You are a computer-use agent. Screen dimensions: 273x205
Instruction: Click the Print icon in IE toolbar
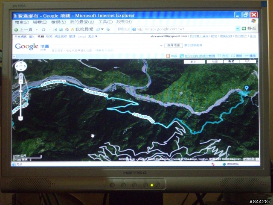tap(108, 29)
